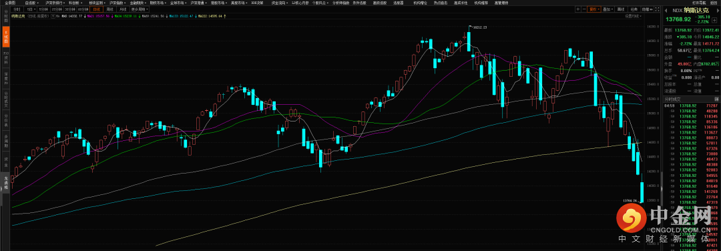Add NDX to watchlist plus icon

(714, 20)
